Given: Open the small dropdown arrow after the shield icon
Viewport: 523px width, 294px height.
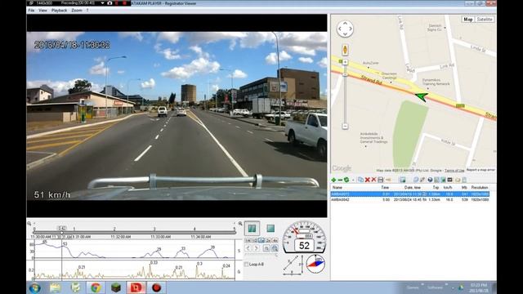Looking at the screenshot, I should coord(353,180).
